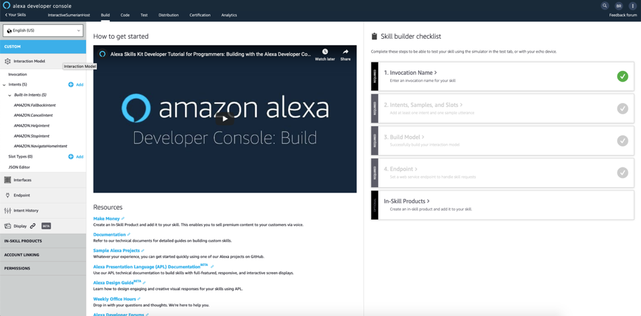Select AMAZON.FallbackIntent in the intents list
The image size is (641, 316).
[x=35, y=105]
